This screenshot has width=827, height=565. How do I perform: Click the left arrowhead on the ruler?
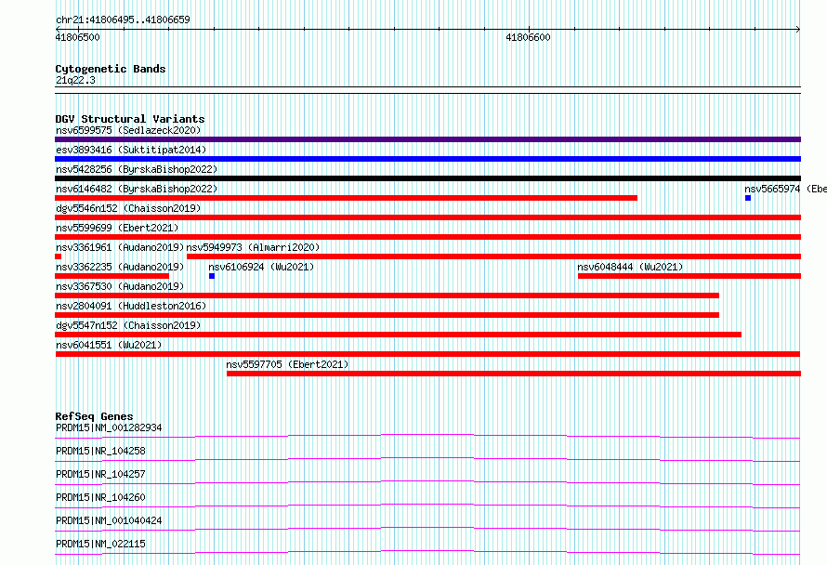(x=58, y=29)
